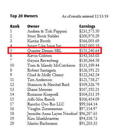
Task: Select Shannon & Hershel Reid row
Action: tap(55, 85)
